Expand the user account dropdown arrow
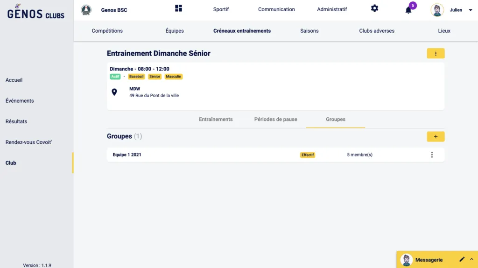The image size is (478, 268). point(470,10)
